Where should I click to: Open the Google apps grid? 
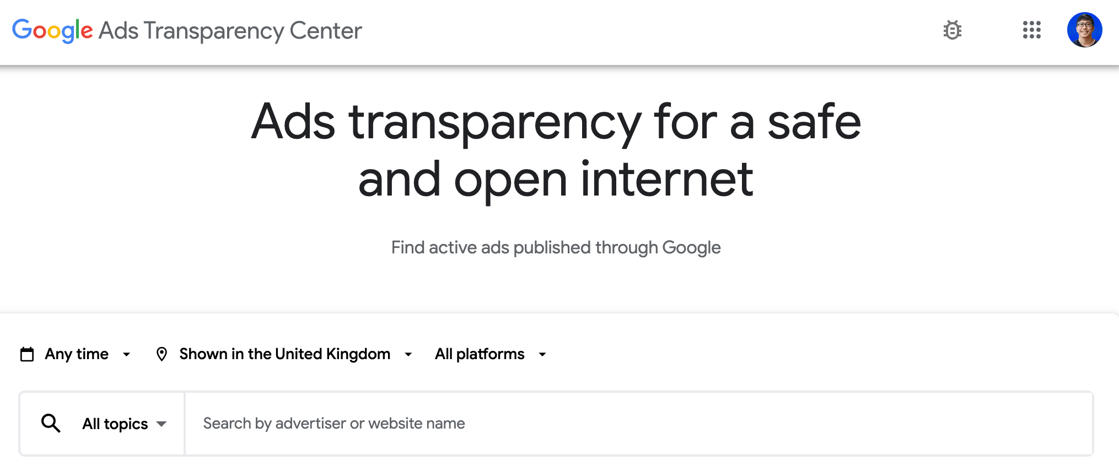coord(1031,30)
